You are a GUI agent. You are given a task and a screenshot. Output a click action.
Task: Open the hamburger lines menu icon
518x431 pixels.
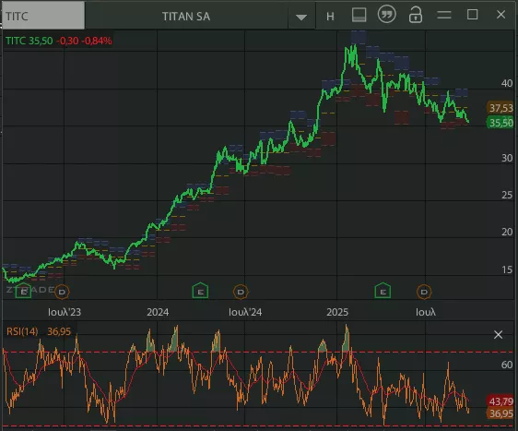[x=444, y=15]
